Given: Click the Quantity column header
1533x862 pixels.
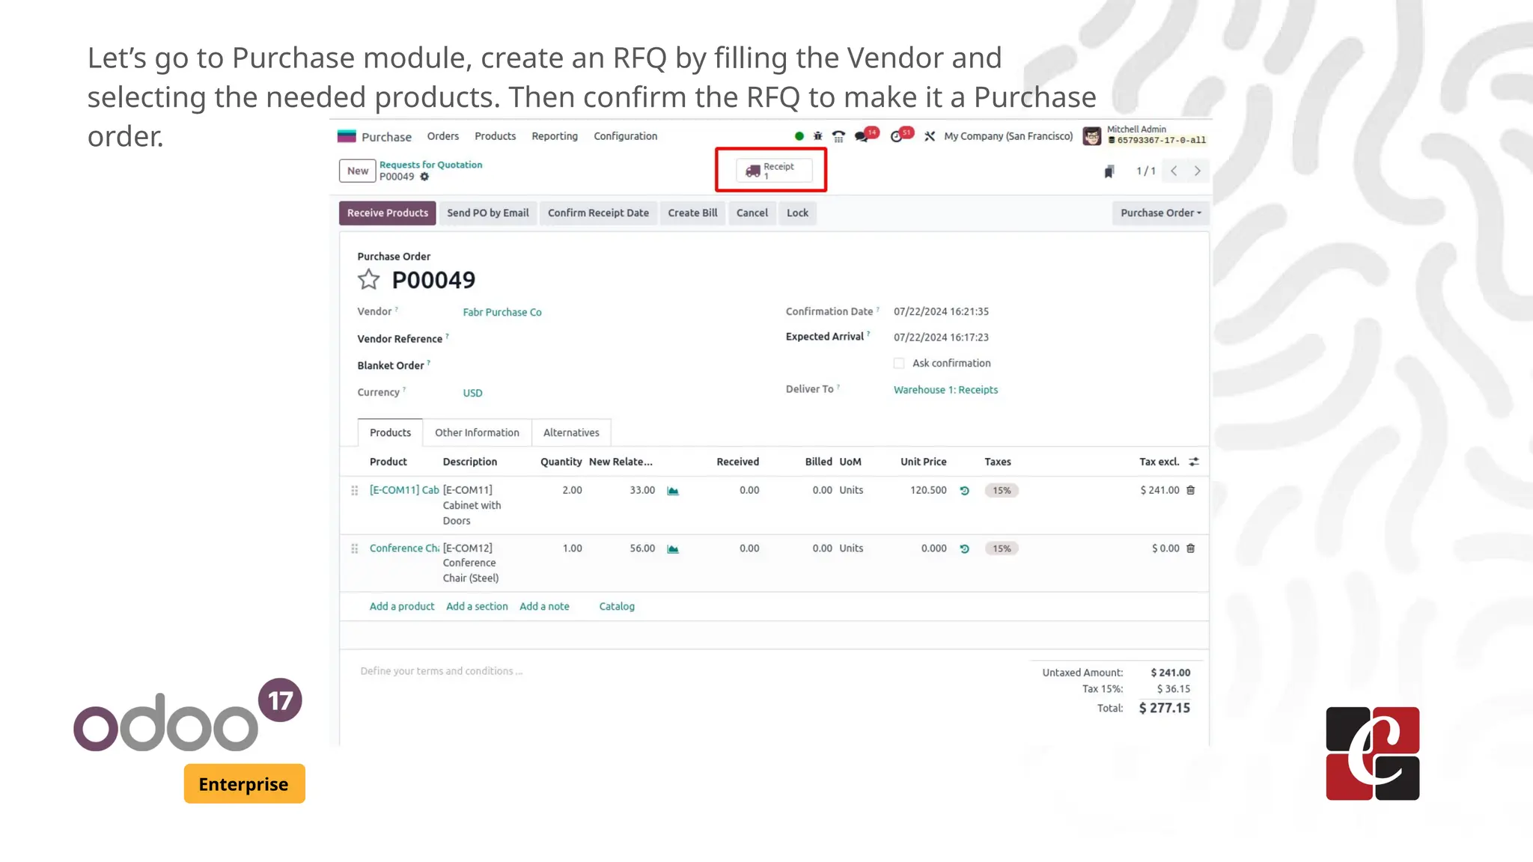Looking at the screenshot, I should click(x=561, y=462).
